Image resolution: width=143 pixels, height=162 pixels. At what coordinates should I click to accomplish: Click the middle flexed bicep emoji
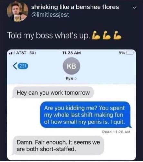106,35
